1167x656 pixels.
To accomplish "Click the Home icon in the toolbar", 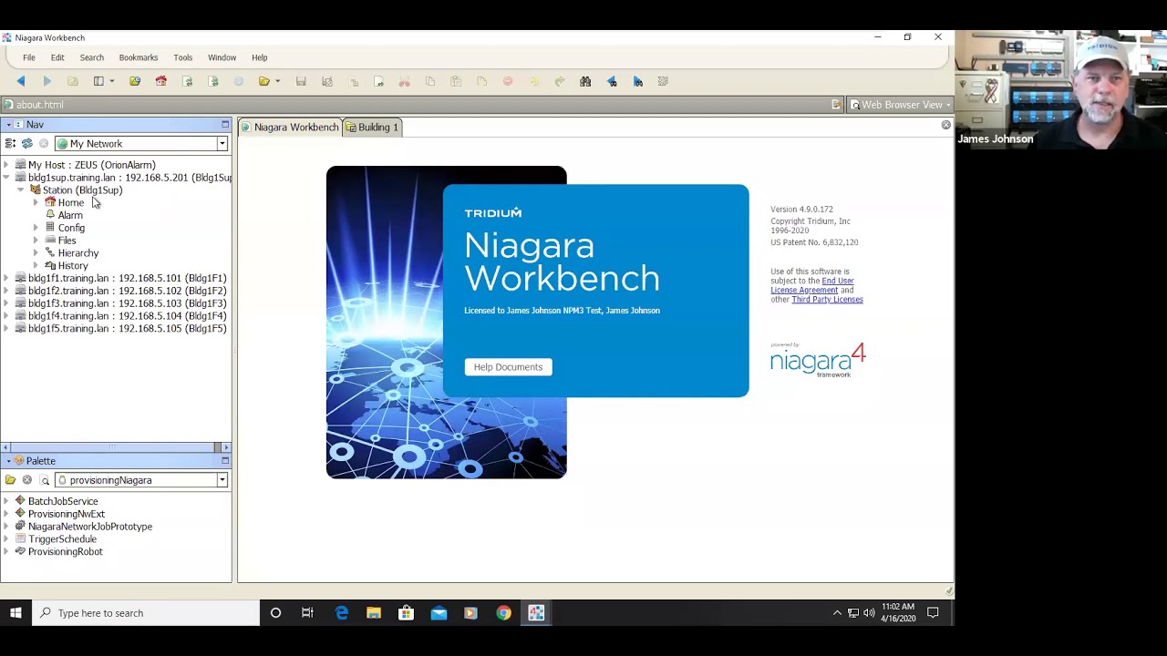I will [x=161, y=81].
